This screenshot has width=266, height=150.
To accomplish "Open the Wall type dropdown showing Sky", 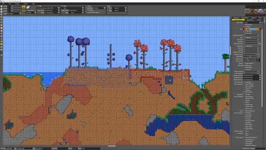I will coord(72,8).
